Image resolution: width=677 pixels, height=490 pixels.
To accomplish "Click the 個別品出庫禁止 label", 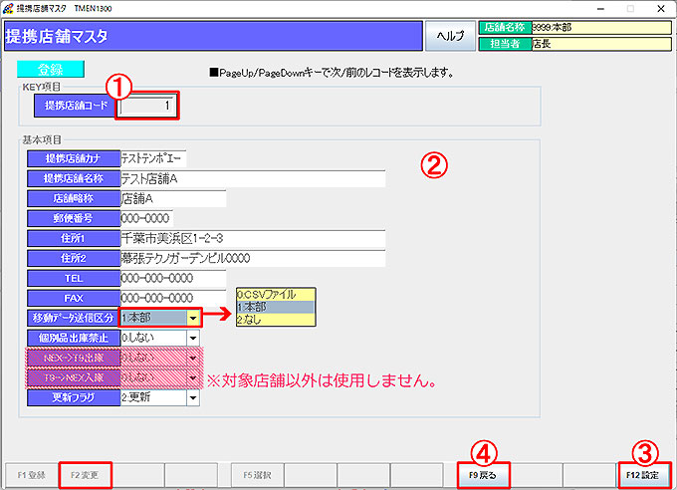I will pos(74,338).
